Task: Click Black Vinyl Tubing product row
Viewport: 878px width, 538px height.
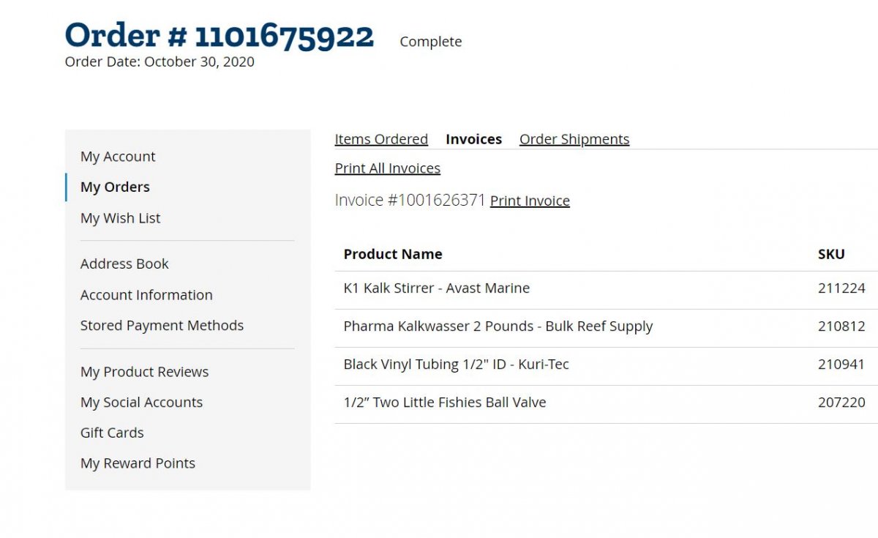Action: pos(456,365)
